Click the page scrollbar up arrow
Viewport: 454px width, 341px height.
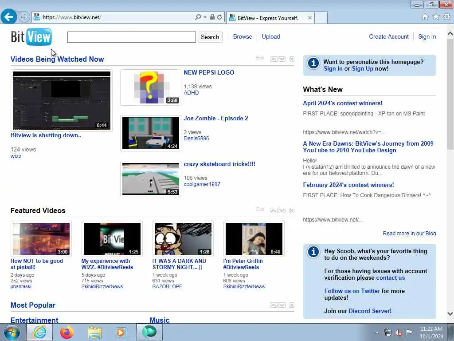point(450,34)
